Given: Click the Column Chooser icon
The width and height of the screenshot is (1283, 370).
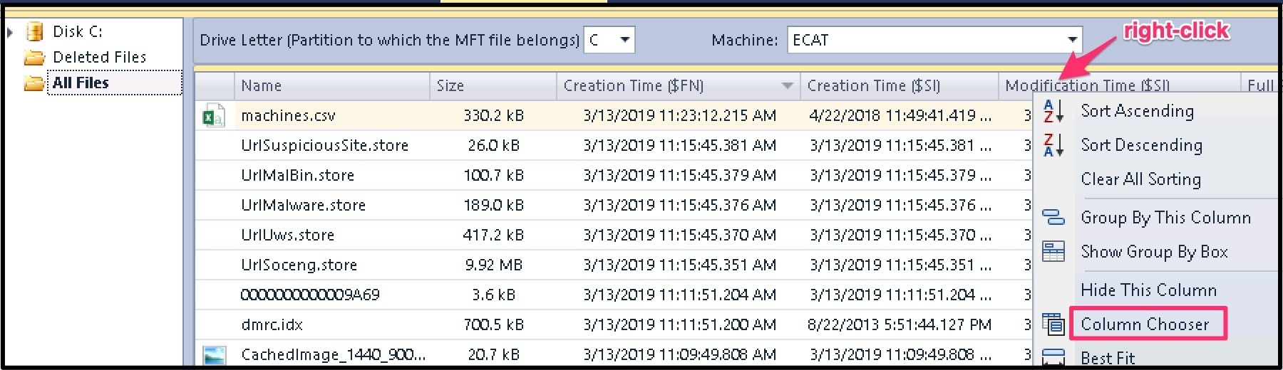Looking at the screenshot, I should [x=1053, y=324].
